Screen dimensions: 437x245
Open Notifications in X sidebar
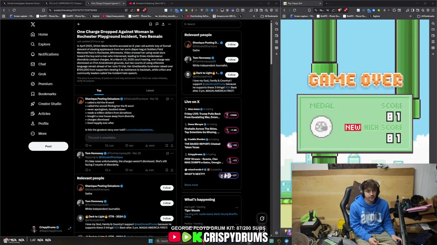[x=44, y=54]
